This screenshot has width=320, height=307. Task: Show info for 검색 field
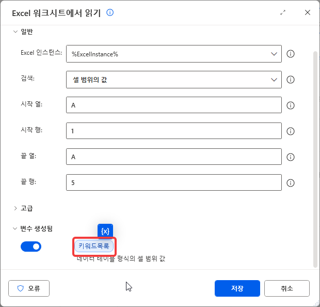pyautogui.click(x=291, y=80)
